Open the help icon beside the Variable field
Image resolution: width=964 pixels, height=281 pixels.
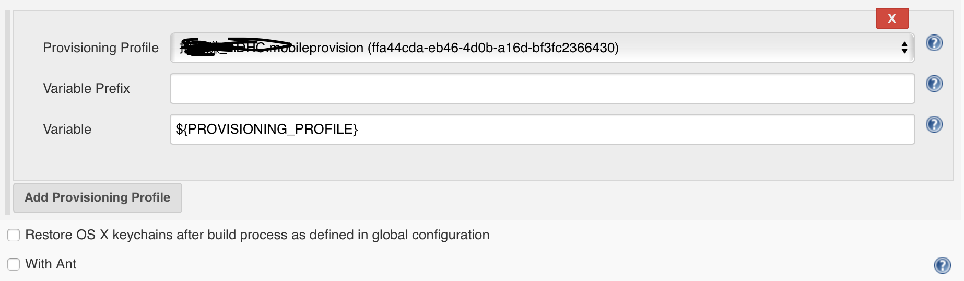[934, 124]
